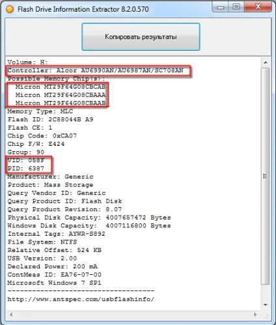The width and height of the screenshot is (276, 325).
Task: Click the vertical scrollbar thumb
Action: 266,177
